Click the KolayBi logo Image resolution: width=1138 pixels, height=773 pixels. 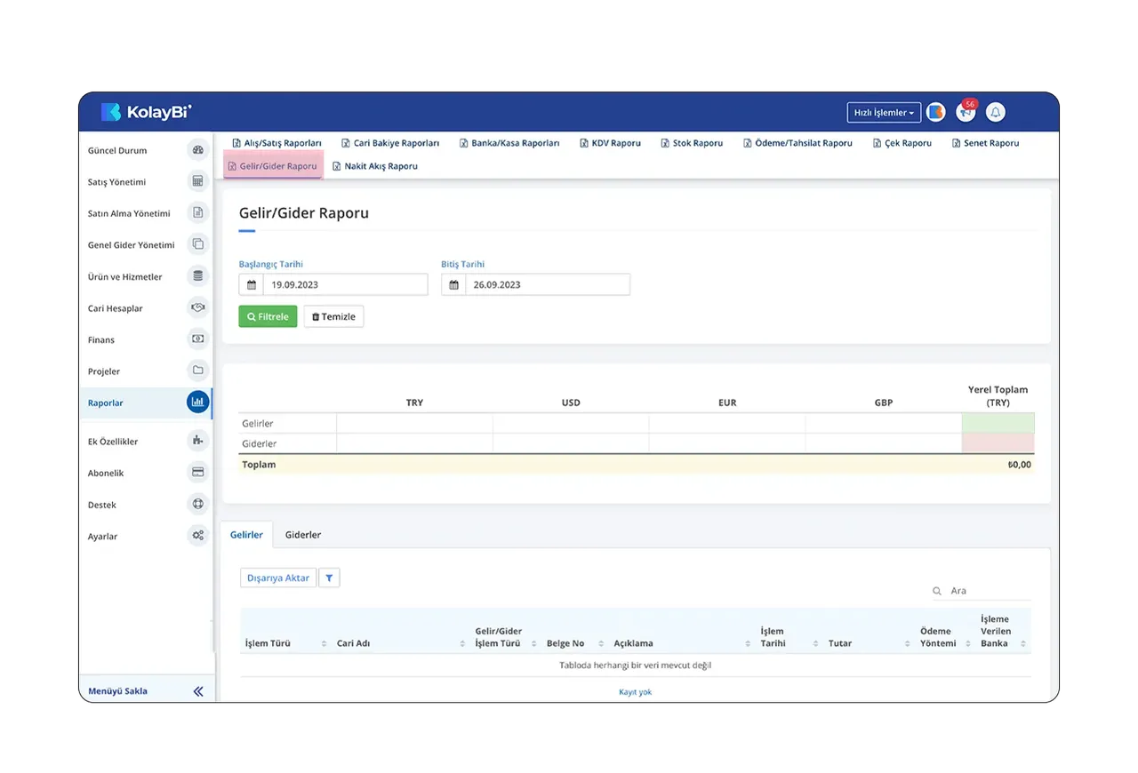(147, 112)
